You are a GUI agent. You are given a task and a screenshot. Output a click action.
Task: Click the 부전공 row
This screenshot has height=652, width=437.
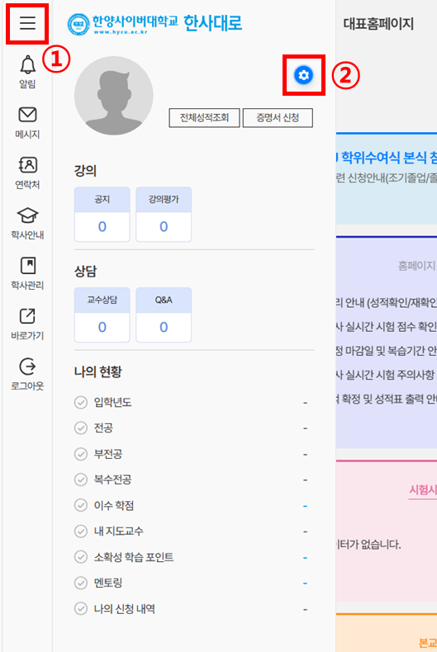191,454
